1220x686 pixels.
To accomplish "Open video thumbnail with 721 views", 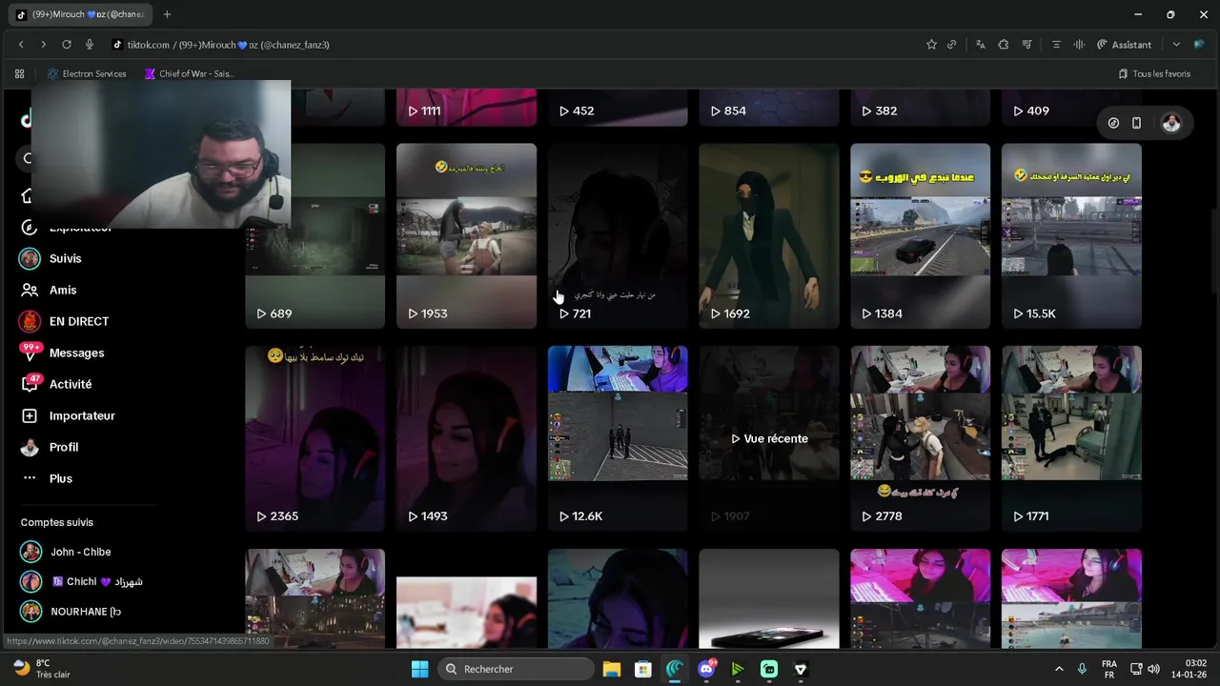I will [618, 235].
